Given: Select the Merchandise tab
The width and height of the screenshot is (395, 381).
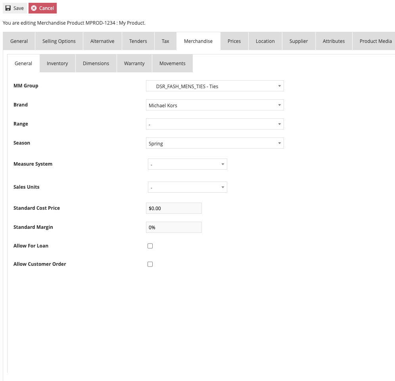Looking at the screenshot, I should click(198, 41).
